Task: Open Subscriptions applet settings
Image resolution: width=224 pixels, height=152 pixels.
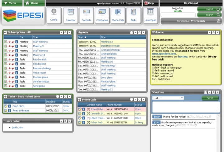Action: click(65, 32)
